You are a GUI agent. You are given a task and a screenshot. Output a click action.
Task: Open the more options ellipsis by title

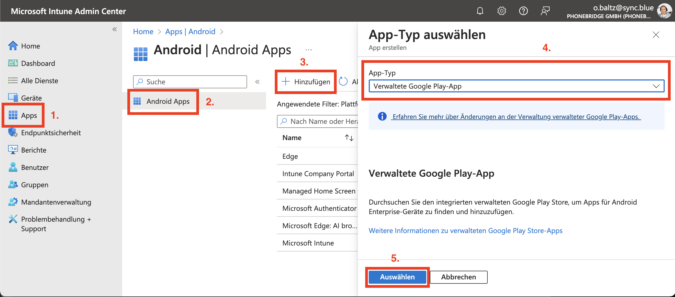309,50
